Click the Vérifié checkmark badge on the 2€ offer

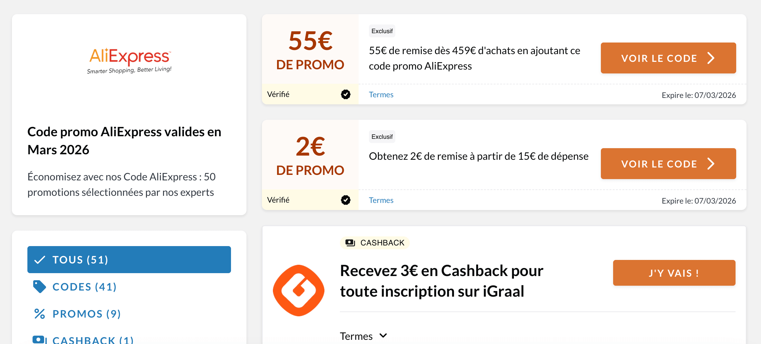coord(345,200)
